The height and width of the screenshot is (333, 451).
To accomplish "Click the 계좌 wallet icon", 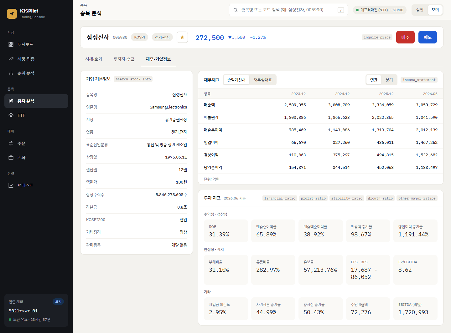I will pos(11,158).
